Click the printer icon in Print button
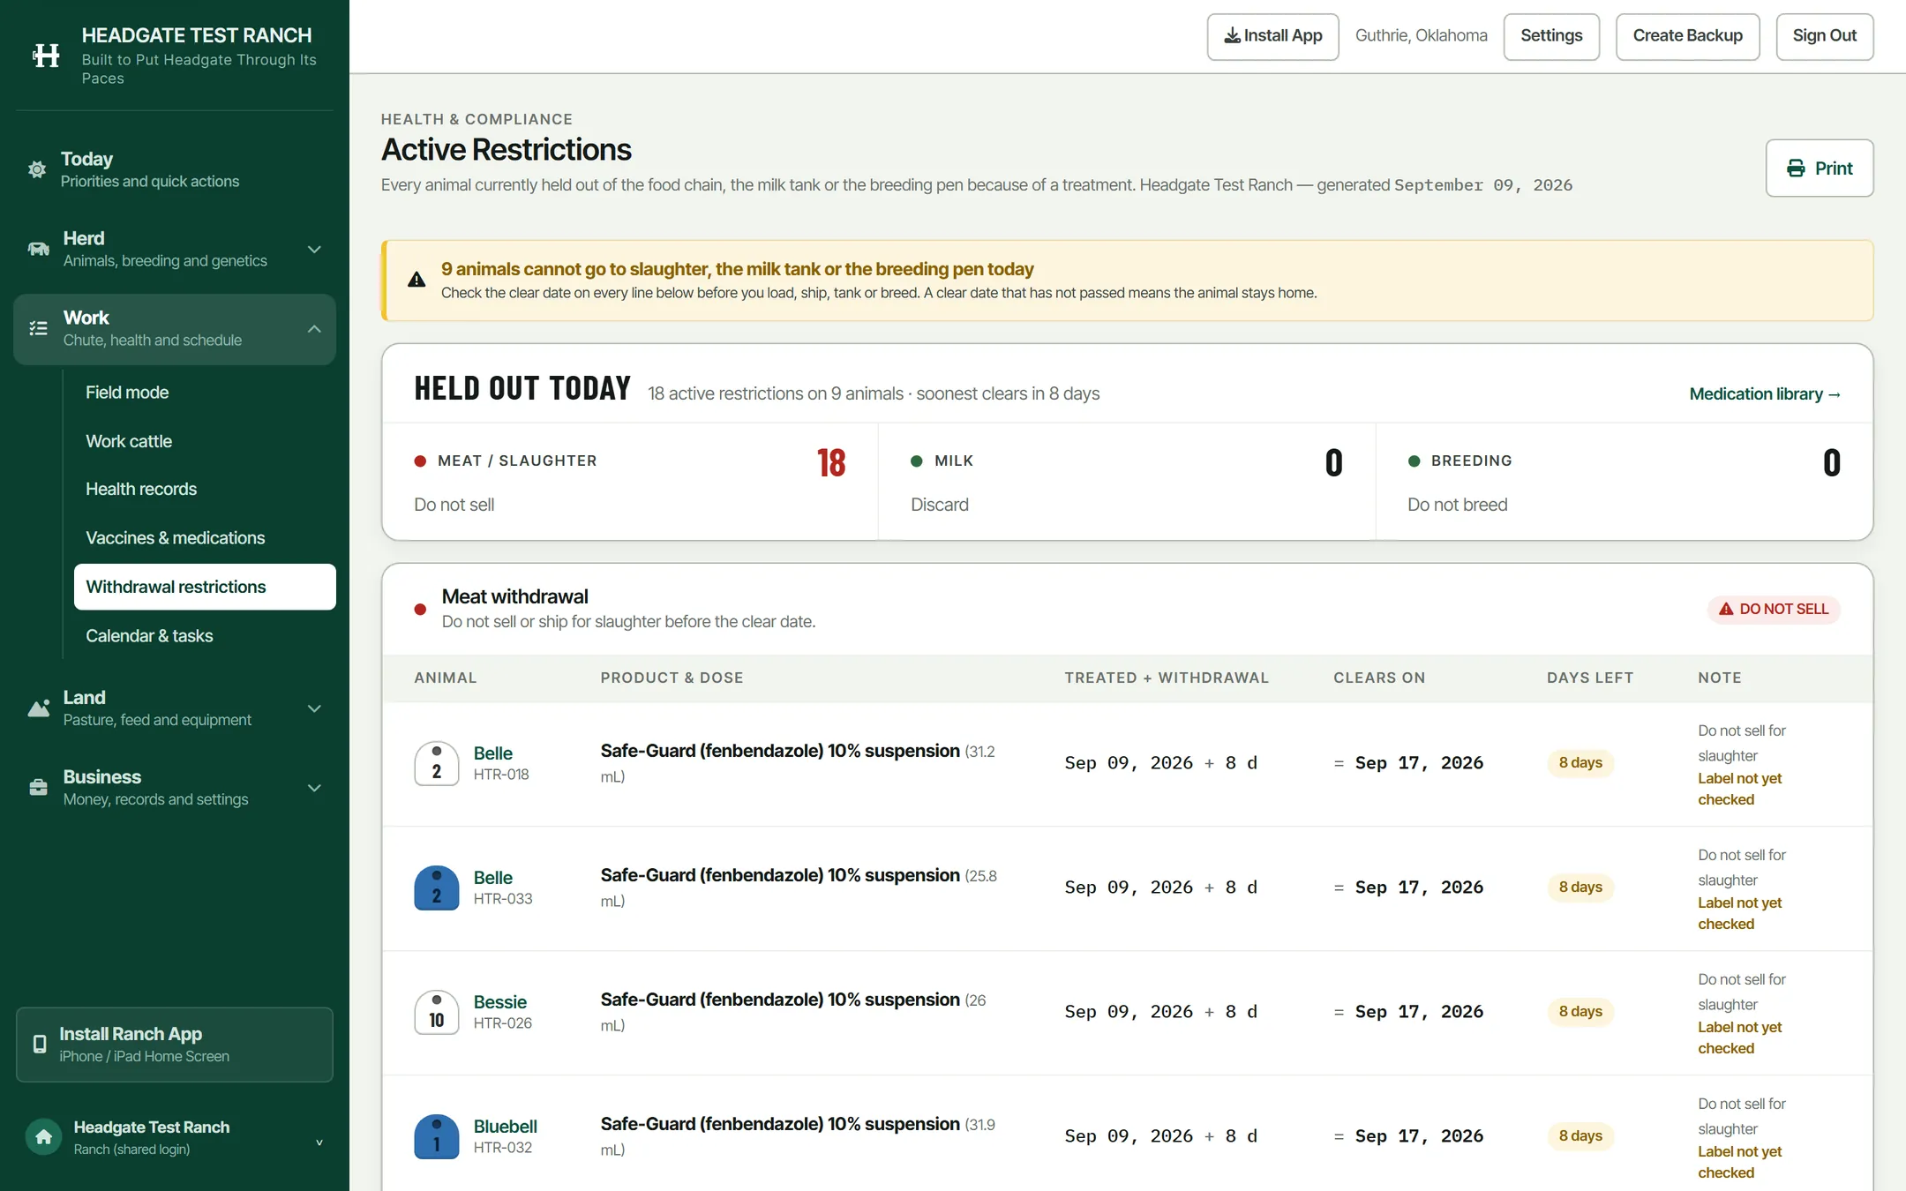Screen dimensions: 1906x1191 pyautogui.click(x=1796, y=169)
